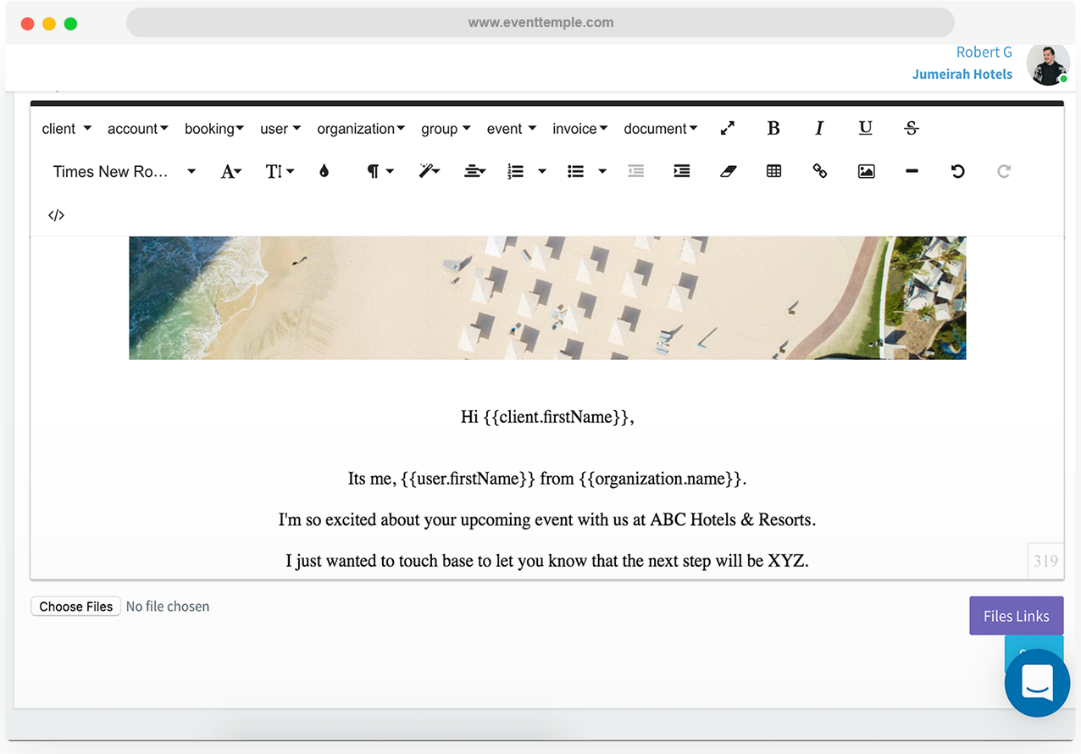Toggle underline formatting
The height and width of the screenshot is (754, 1081).
(x=865, y=128)
